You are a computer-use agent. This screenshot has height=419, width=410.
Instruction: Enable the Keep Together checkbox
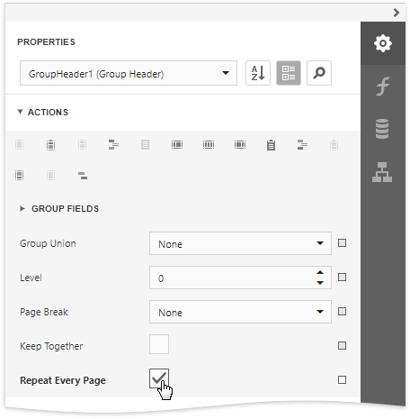point(159,344)
